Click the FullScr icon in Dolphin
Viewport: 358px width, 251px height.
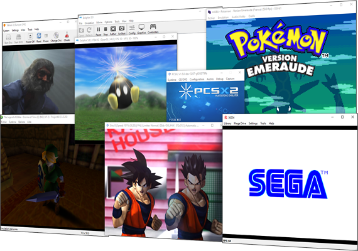click(113, 29)
